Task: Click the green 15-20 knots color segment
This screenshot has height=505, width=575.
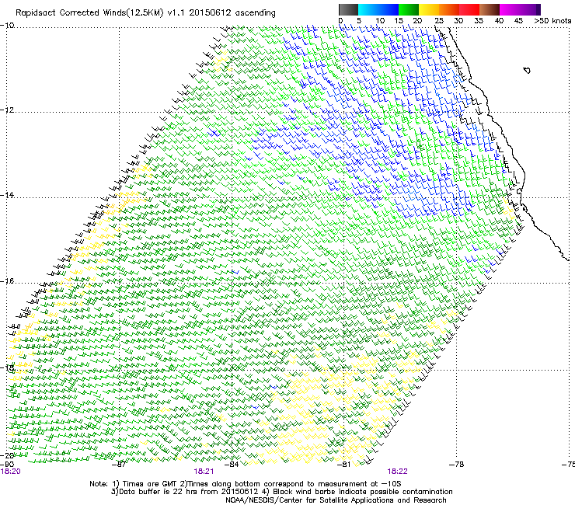Action: click(x=409, y=9)
